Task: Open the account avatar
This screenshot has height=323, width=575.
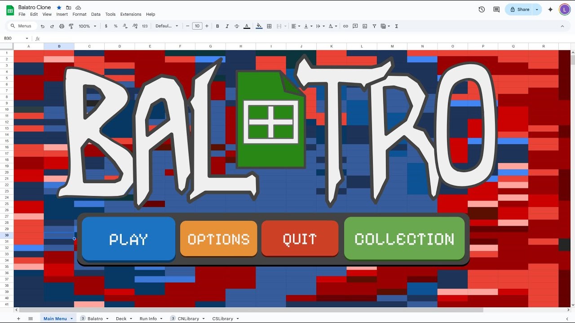Action: click(x=565, y=9)
